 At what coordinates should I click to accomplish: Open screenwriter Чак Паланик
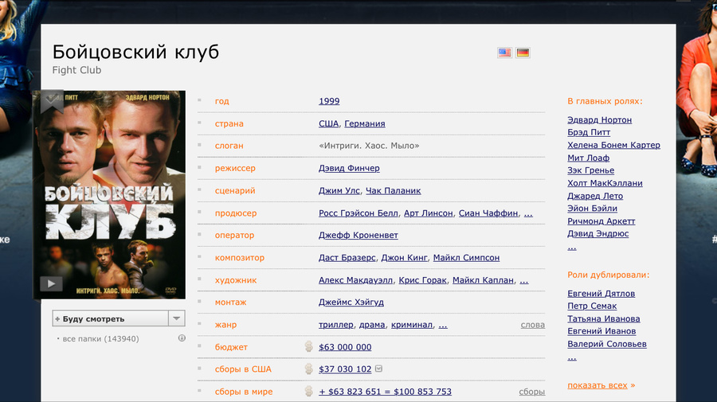(394, 190)
